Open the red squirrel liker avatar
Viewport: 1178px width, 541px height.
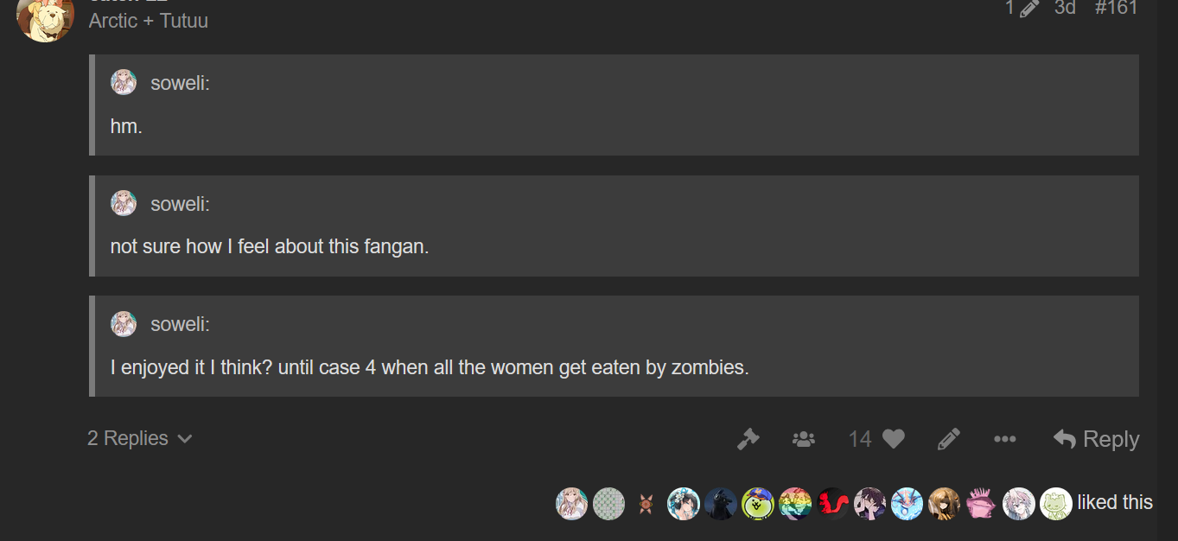pos(833,503)
